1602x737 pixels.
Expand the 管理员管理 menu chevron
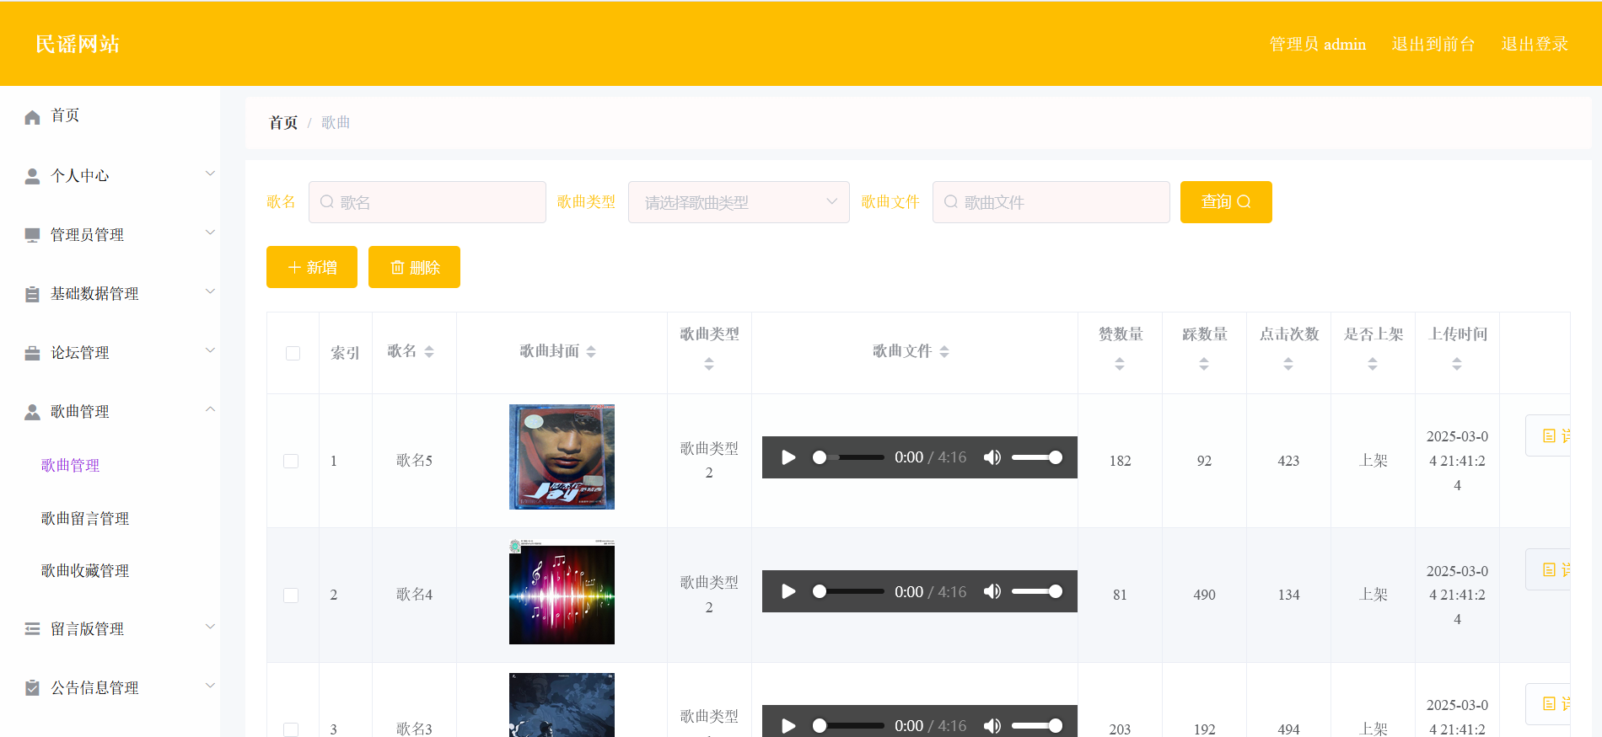[211, 232]
